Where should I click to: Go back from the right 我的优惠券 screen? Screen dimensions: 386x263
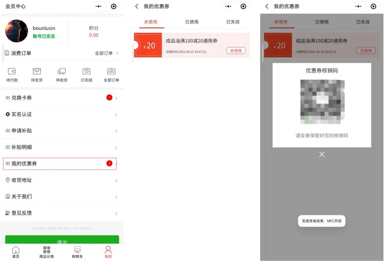(267, 6)
